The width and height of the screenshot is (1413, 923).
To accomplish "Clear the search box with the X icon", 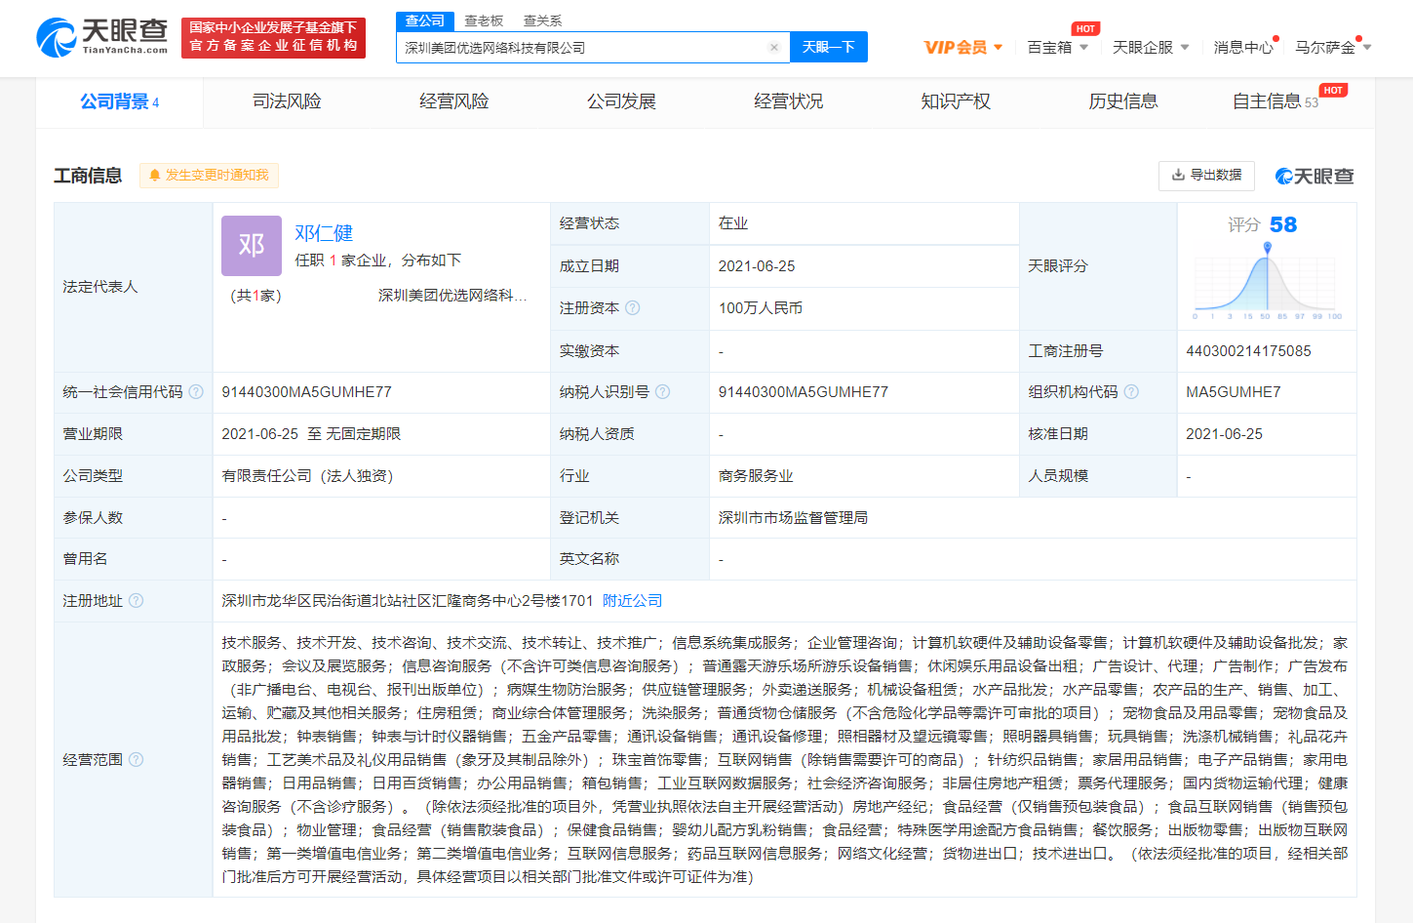I will 773,48.
